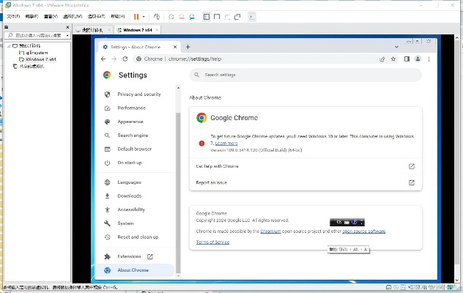Bookmark this page with the star icon
Screen dimensions: 463x293
click(x=394, y=59)
